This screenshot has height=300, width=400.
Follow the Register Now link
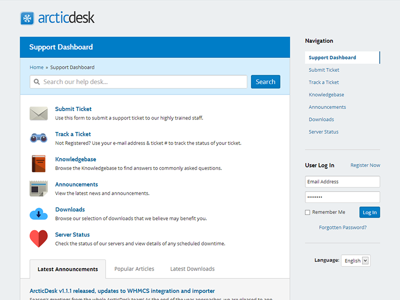coord(365,165)
